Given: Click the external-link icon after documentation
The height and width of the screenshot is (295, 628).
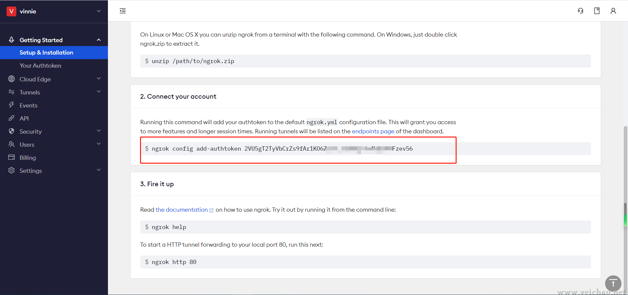Looking at the screenshot, I should click(x=211, y=210).
